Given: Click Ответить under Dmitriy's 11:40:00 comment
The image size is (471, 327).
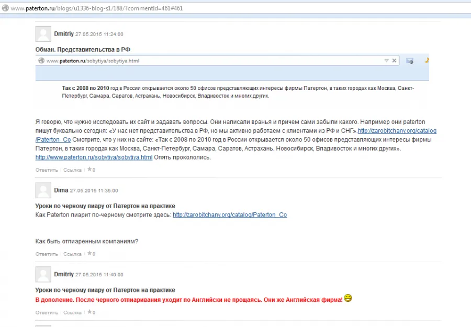Looking at the screenshot, I should click(47, 312).
